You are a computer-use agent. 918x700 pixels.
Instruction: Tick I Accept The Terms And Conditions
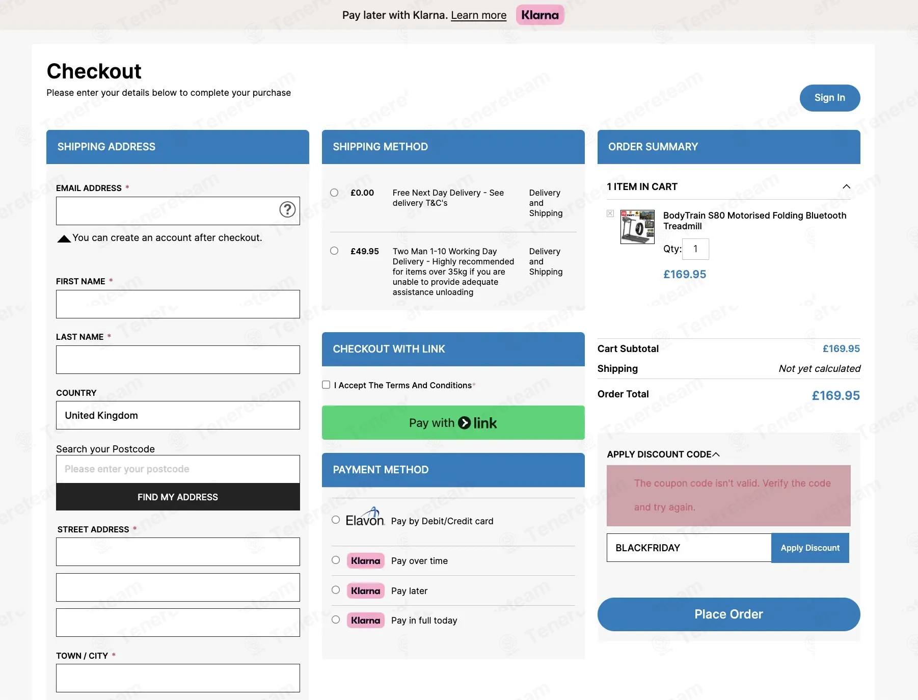pyautogui.click(x=326, y=385)
